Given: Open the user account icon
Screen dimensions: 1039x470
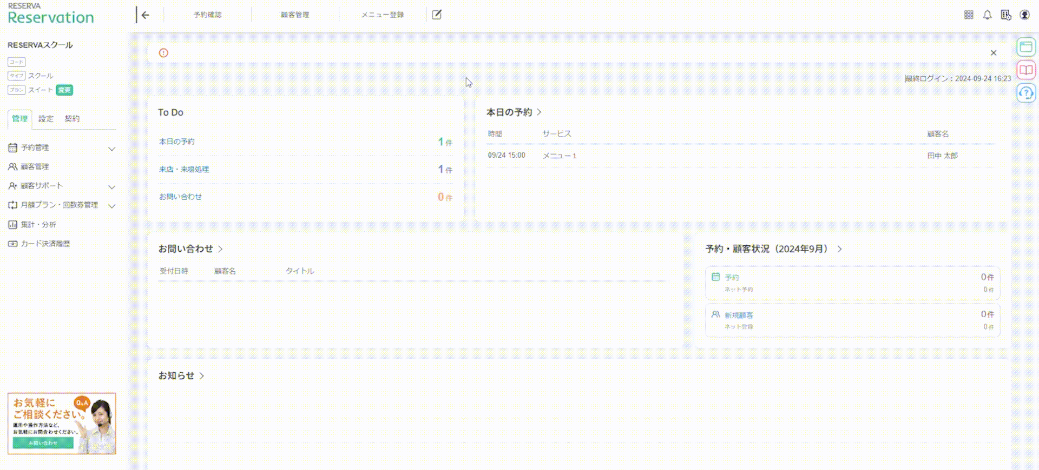Looking at the screenshot, I should (1024, 15).
